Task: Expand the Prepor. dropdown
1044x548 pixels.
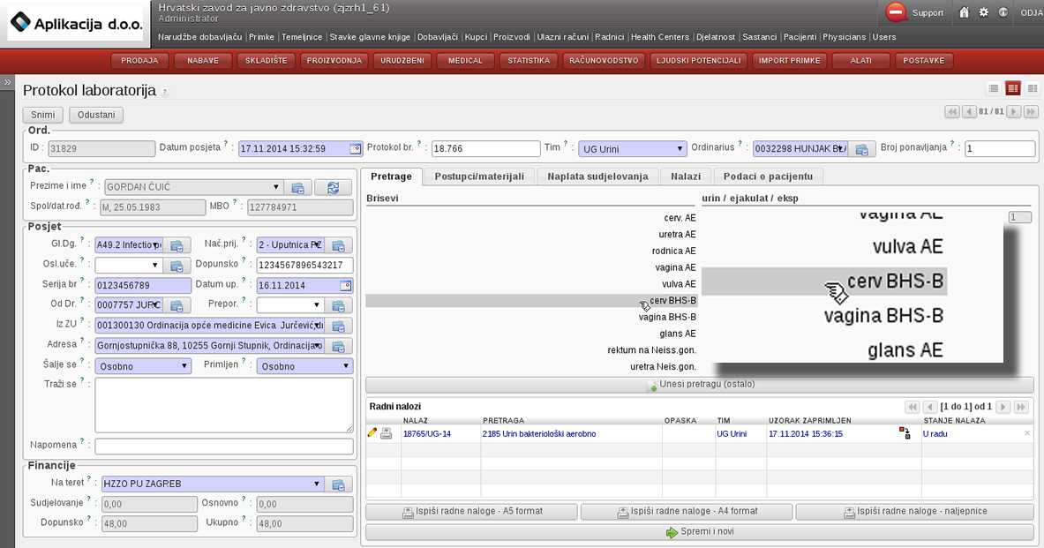Action: tap(317, 305)
